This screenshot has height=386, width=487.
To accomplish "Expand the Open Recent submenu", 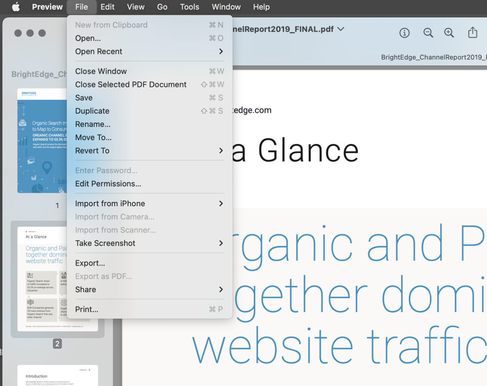I will [x=149, y=52].
